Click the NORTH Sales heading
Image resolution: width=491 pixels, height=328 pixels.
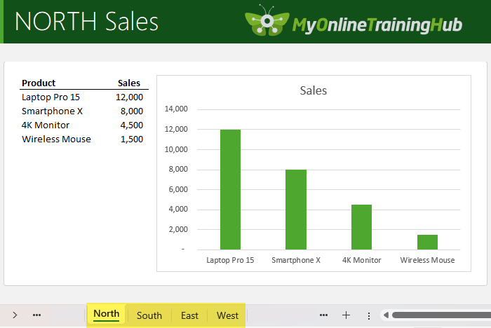click(86, 22)
